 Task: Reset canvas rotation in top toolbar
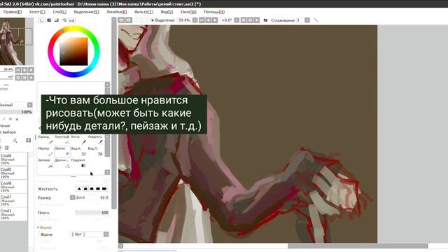coord(257,20)
